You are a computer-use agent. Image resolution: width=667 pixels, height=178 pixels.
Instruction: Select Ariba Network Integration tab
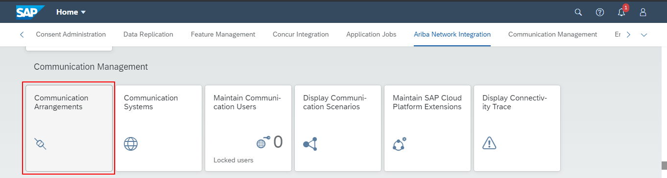[x=452, y=35]
